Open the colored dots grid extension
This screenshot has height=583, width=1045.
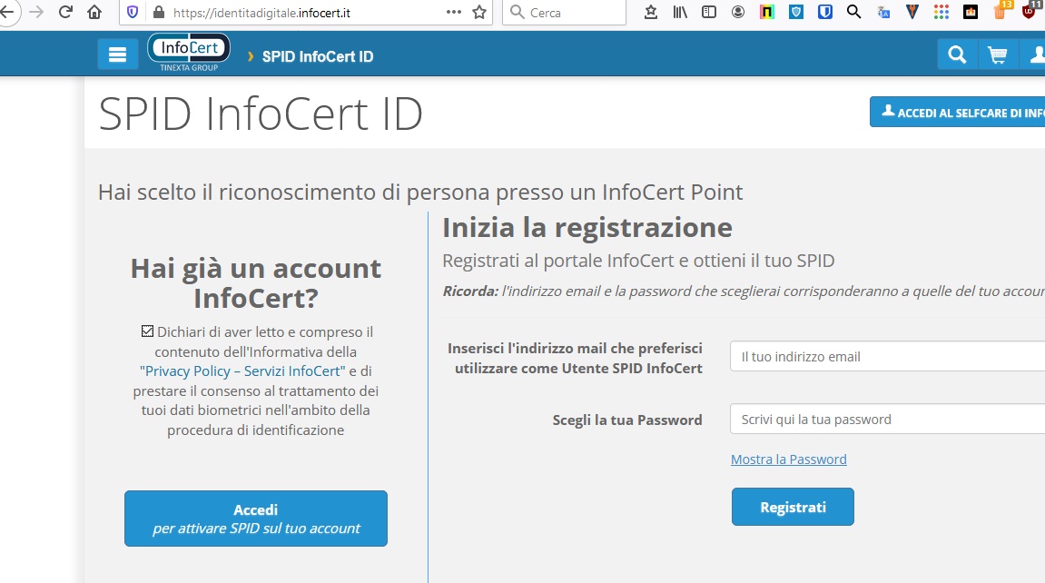(x=941, y=12)
